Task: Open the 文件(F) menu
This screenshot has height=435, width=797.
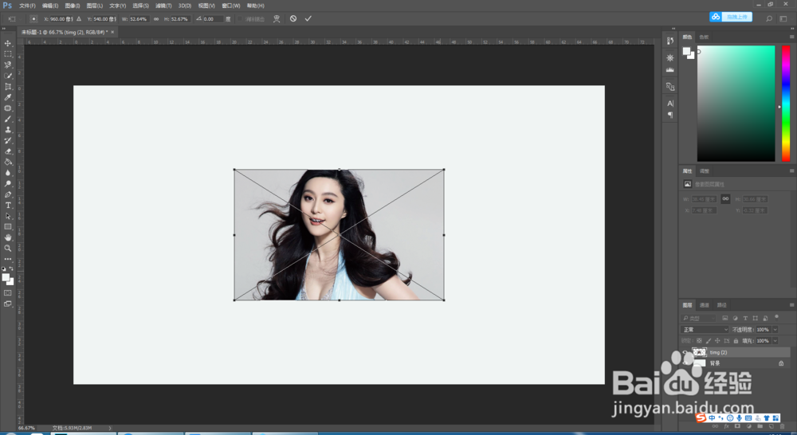Action: click(x=27, y=6)
